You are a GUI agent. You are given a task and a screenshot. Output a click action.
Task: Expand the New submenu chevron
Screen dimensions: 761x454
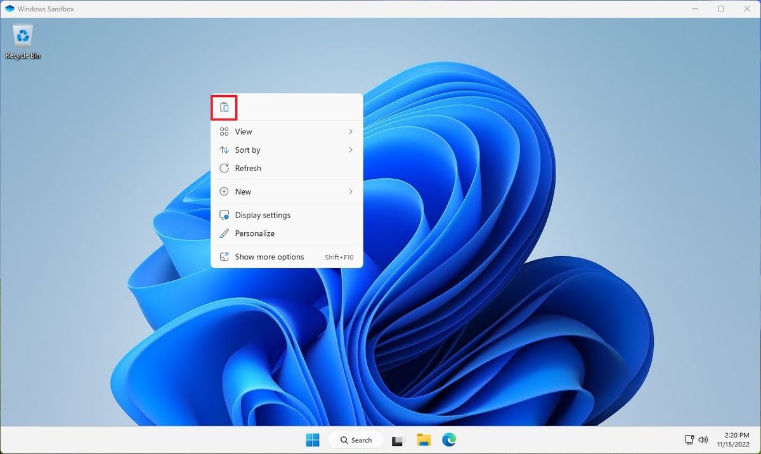(350, 191)
